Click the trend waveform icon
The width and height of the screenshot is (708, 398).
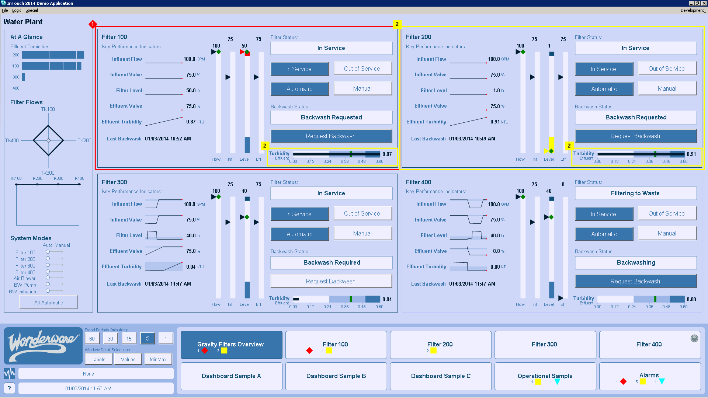(x=9, y=374)
